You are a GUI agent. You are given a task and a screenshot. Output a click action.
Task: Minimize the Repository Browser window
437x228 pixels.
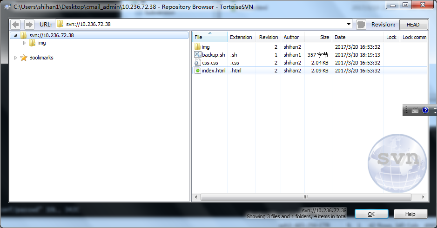tap(393, 5)
